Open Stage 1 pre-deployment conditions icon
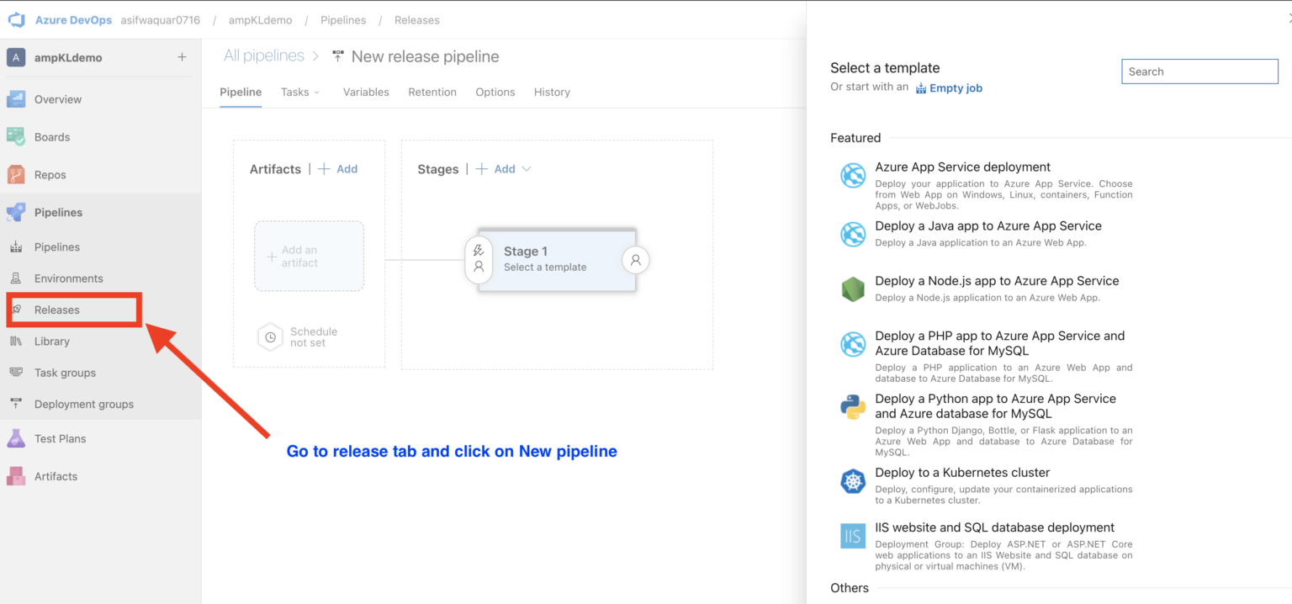 click(479, 259)
